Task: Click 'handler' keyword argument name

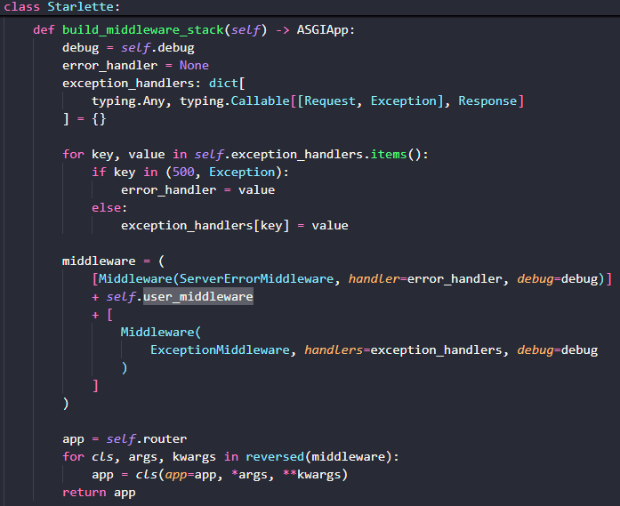Action: 374,278
